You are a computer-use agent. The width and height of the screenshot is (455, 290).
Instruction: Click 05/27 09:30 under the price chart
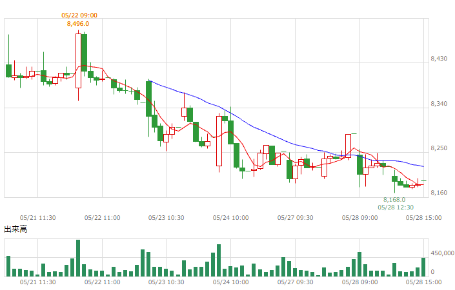pos(295,218)
